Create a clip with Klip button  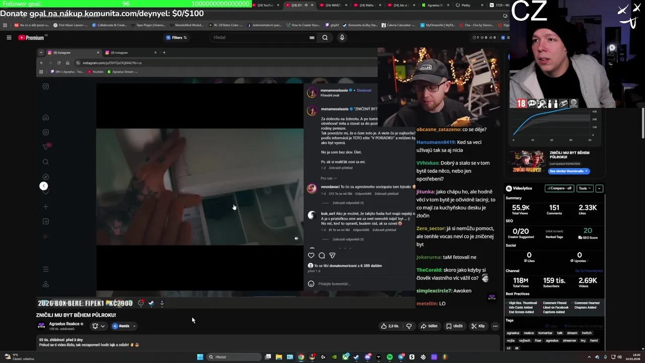click(478, 326)
